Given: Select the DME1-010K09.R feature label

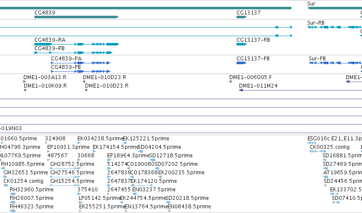Looking at the screenshot, I should tap(45, 86).
